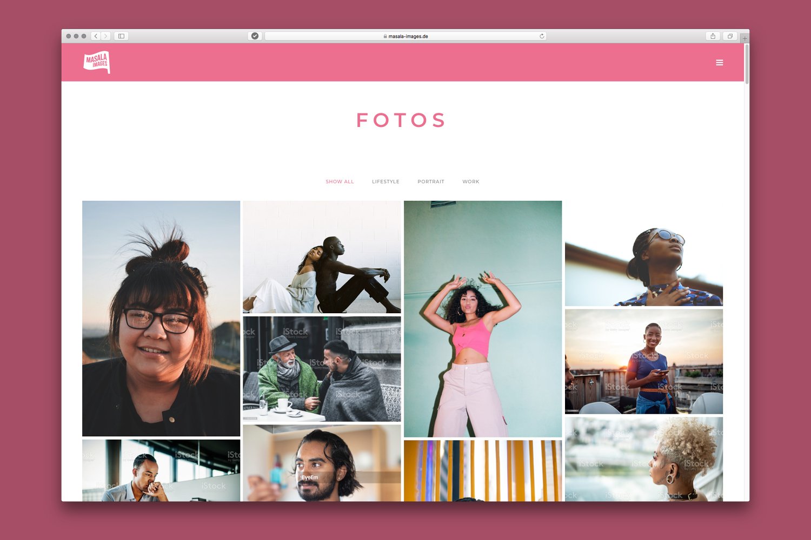Select the SHOW ALL filter
The width and height of the screenshot is (811, 540).
340,182
